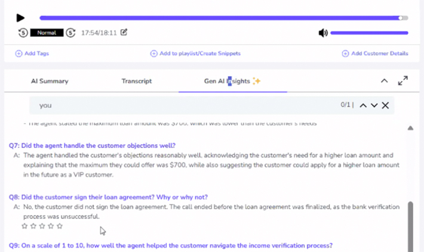Collapse the insights panel with chevron
424x252 pixels.
384,81
